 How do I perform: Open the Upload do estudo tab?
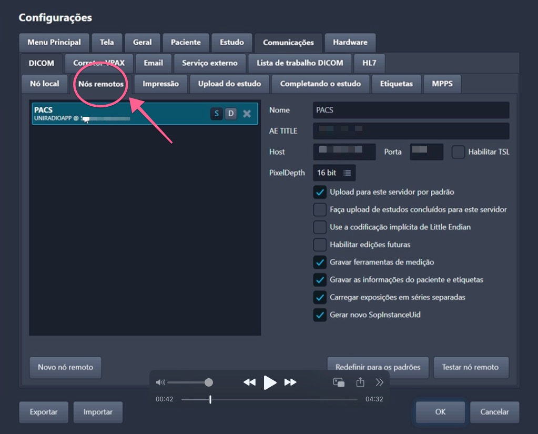[229, 84]
